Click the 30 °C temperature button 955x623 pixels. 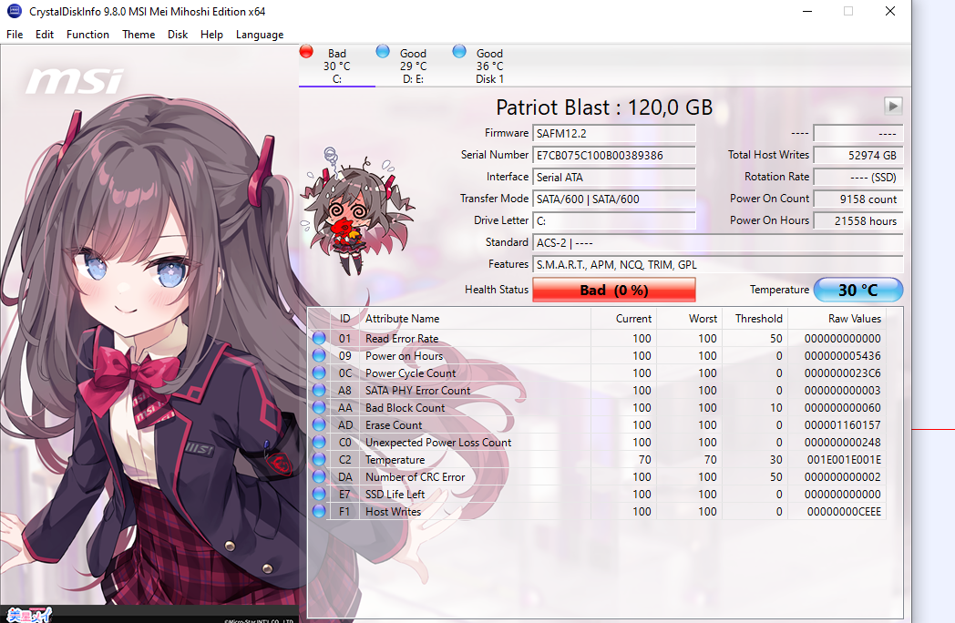858,290
